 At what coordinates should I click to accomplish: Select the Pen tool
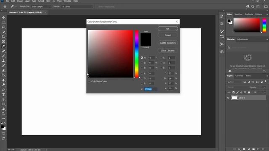coord(3,89)
